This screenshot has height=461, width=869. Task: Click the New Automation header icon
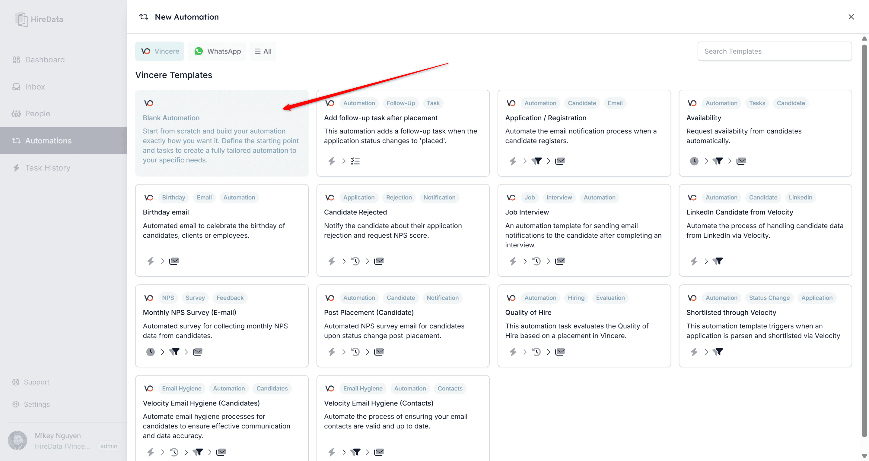click(x=144, y=17)
